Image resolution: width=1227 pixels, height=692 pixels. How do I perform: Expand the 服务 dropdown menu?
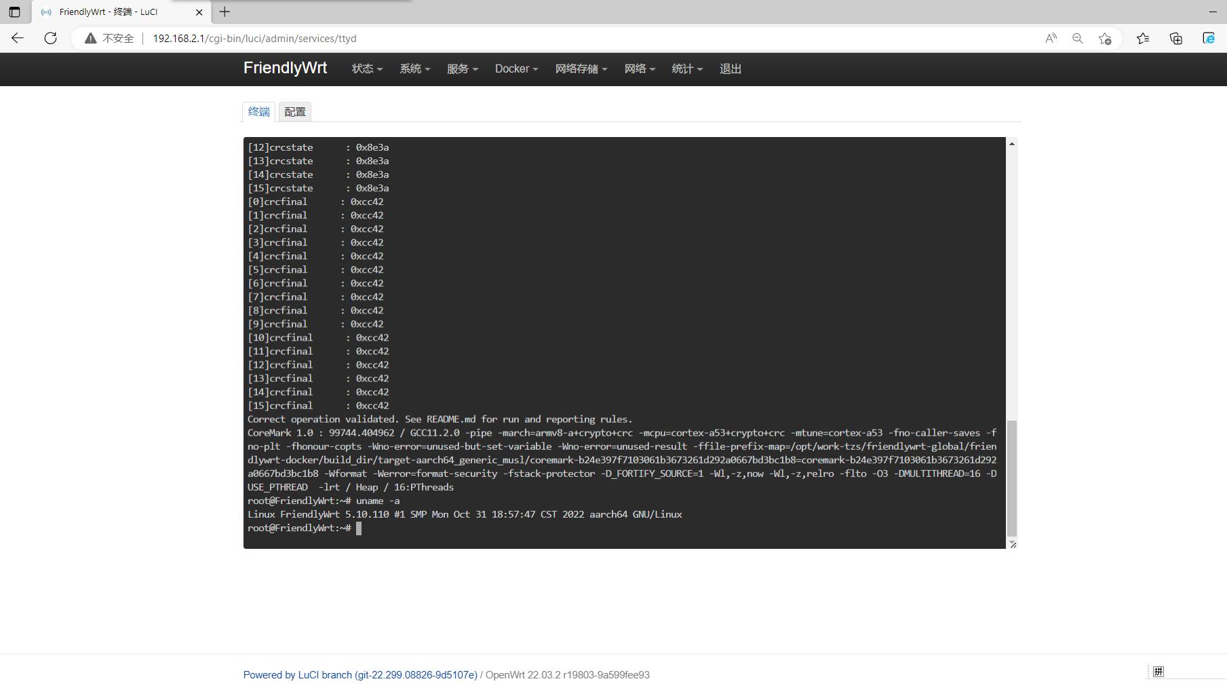462,69
